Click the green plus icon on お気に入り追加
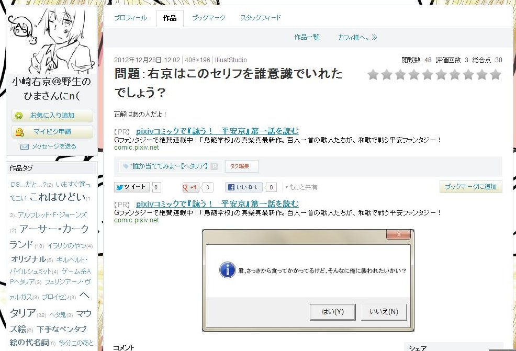 click(19, 116)
